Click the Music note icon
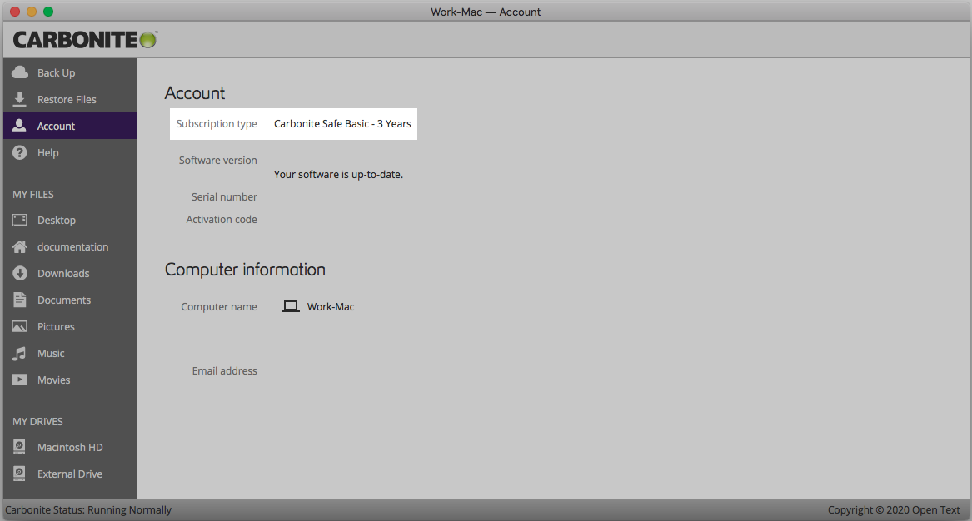The height and width of the screenshot is (521, 972). coord(18,353)
